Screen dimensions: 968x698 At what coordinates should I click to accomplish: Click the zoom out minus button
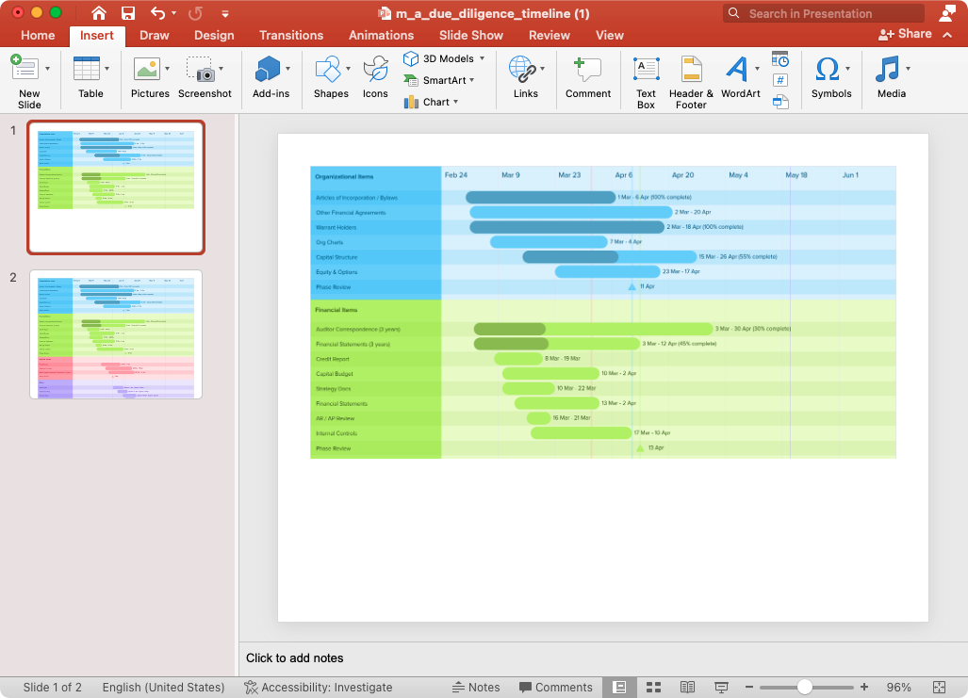point(748,687)
